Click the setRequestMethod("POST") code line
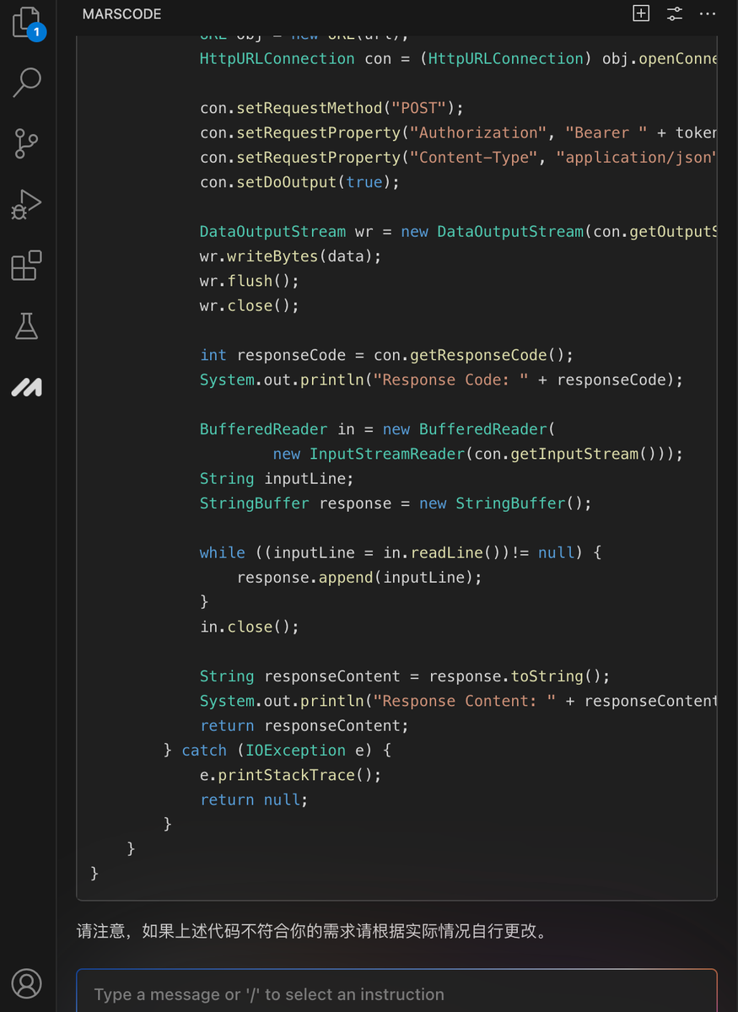738x1012 pixels. pos(332,108)
